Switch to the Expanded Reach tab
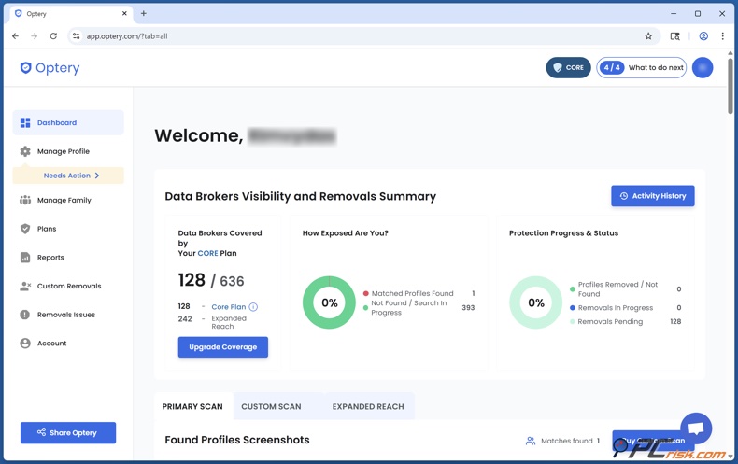Image resolution: width=738 pixels, height=464 pixels. pyautogui.click(x=368, y=406)
